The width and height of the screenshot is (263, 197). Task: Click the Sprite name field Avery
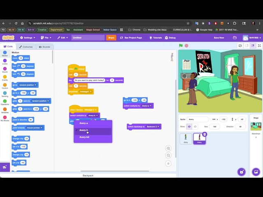(198, 119)
